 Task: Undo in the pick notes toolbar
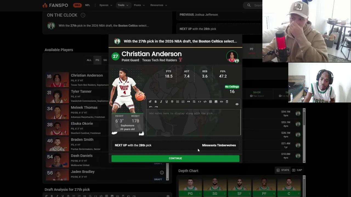[x=150, y=107]
